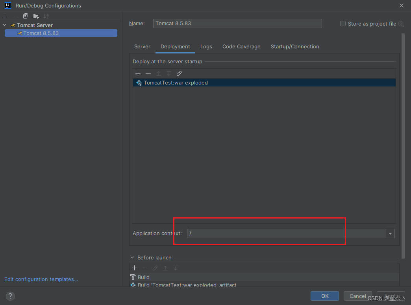Focus the Name input field
The width and height of the screenshot is (411, 305).
237,24
